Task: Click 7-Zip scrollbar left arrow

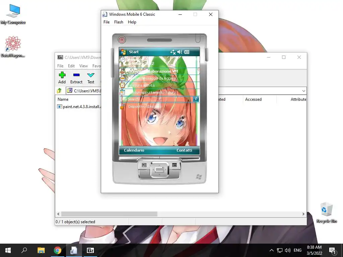Action: pos(58,214)
